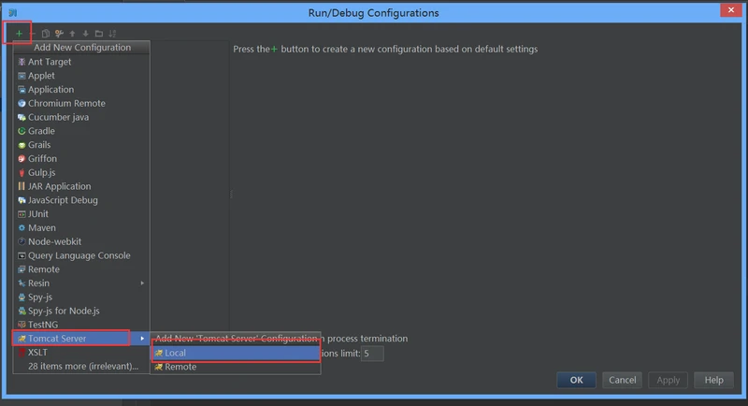Choose XSLT configuration type
The height and width of the screenshot is (406, 748).
[81, 352]
